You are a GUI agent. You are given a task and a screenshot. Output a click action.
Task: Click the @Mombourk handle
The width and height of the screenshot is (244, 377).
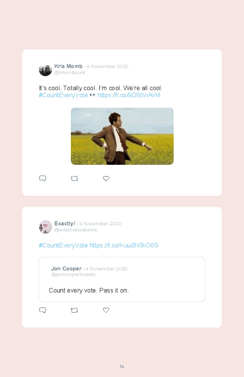point(70,73)
